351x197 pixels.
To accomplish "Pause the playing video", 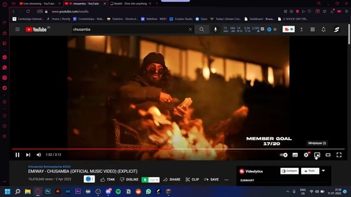I will (x=17, y=155).
